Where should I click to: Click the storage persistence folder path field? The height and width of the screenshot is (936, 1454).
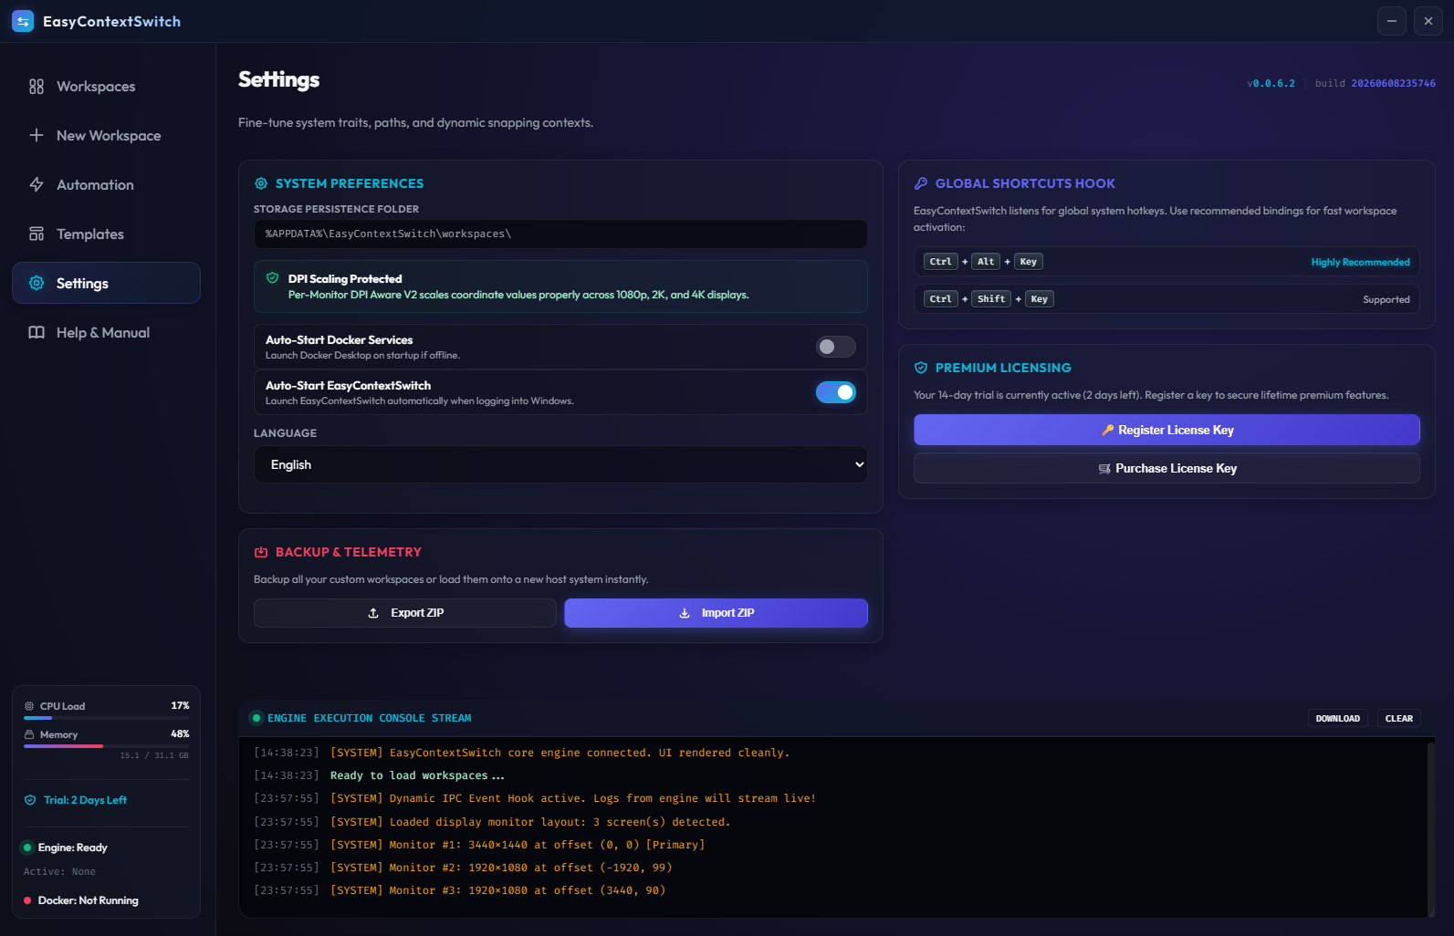coord(560,234)
